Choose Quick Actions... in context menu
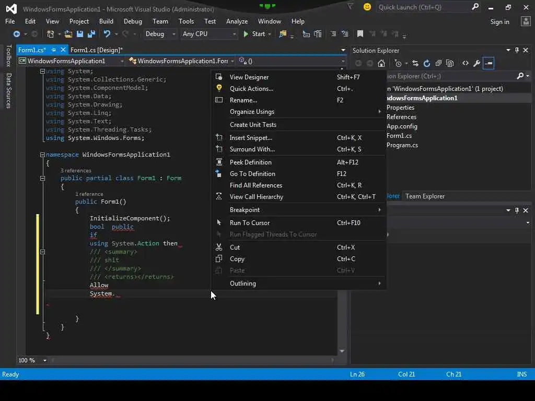This screenshot has width=535, height=401. 299,88
